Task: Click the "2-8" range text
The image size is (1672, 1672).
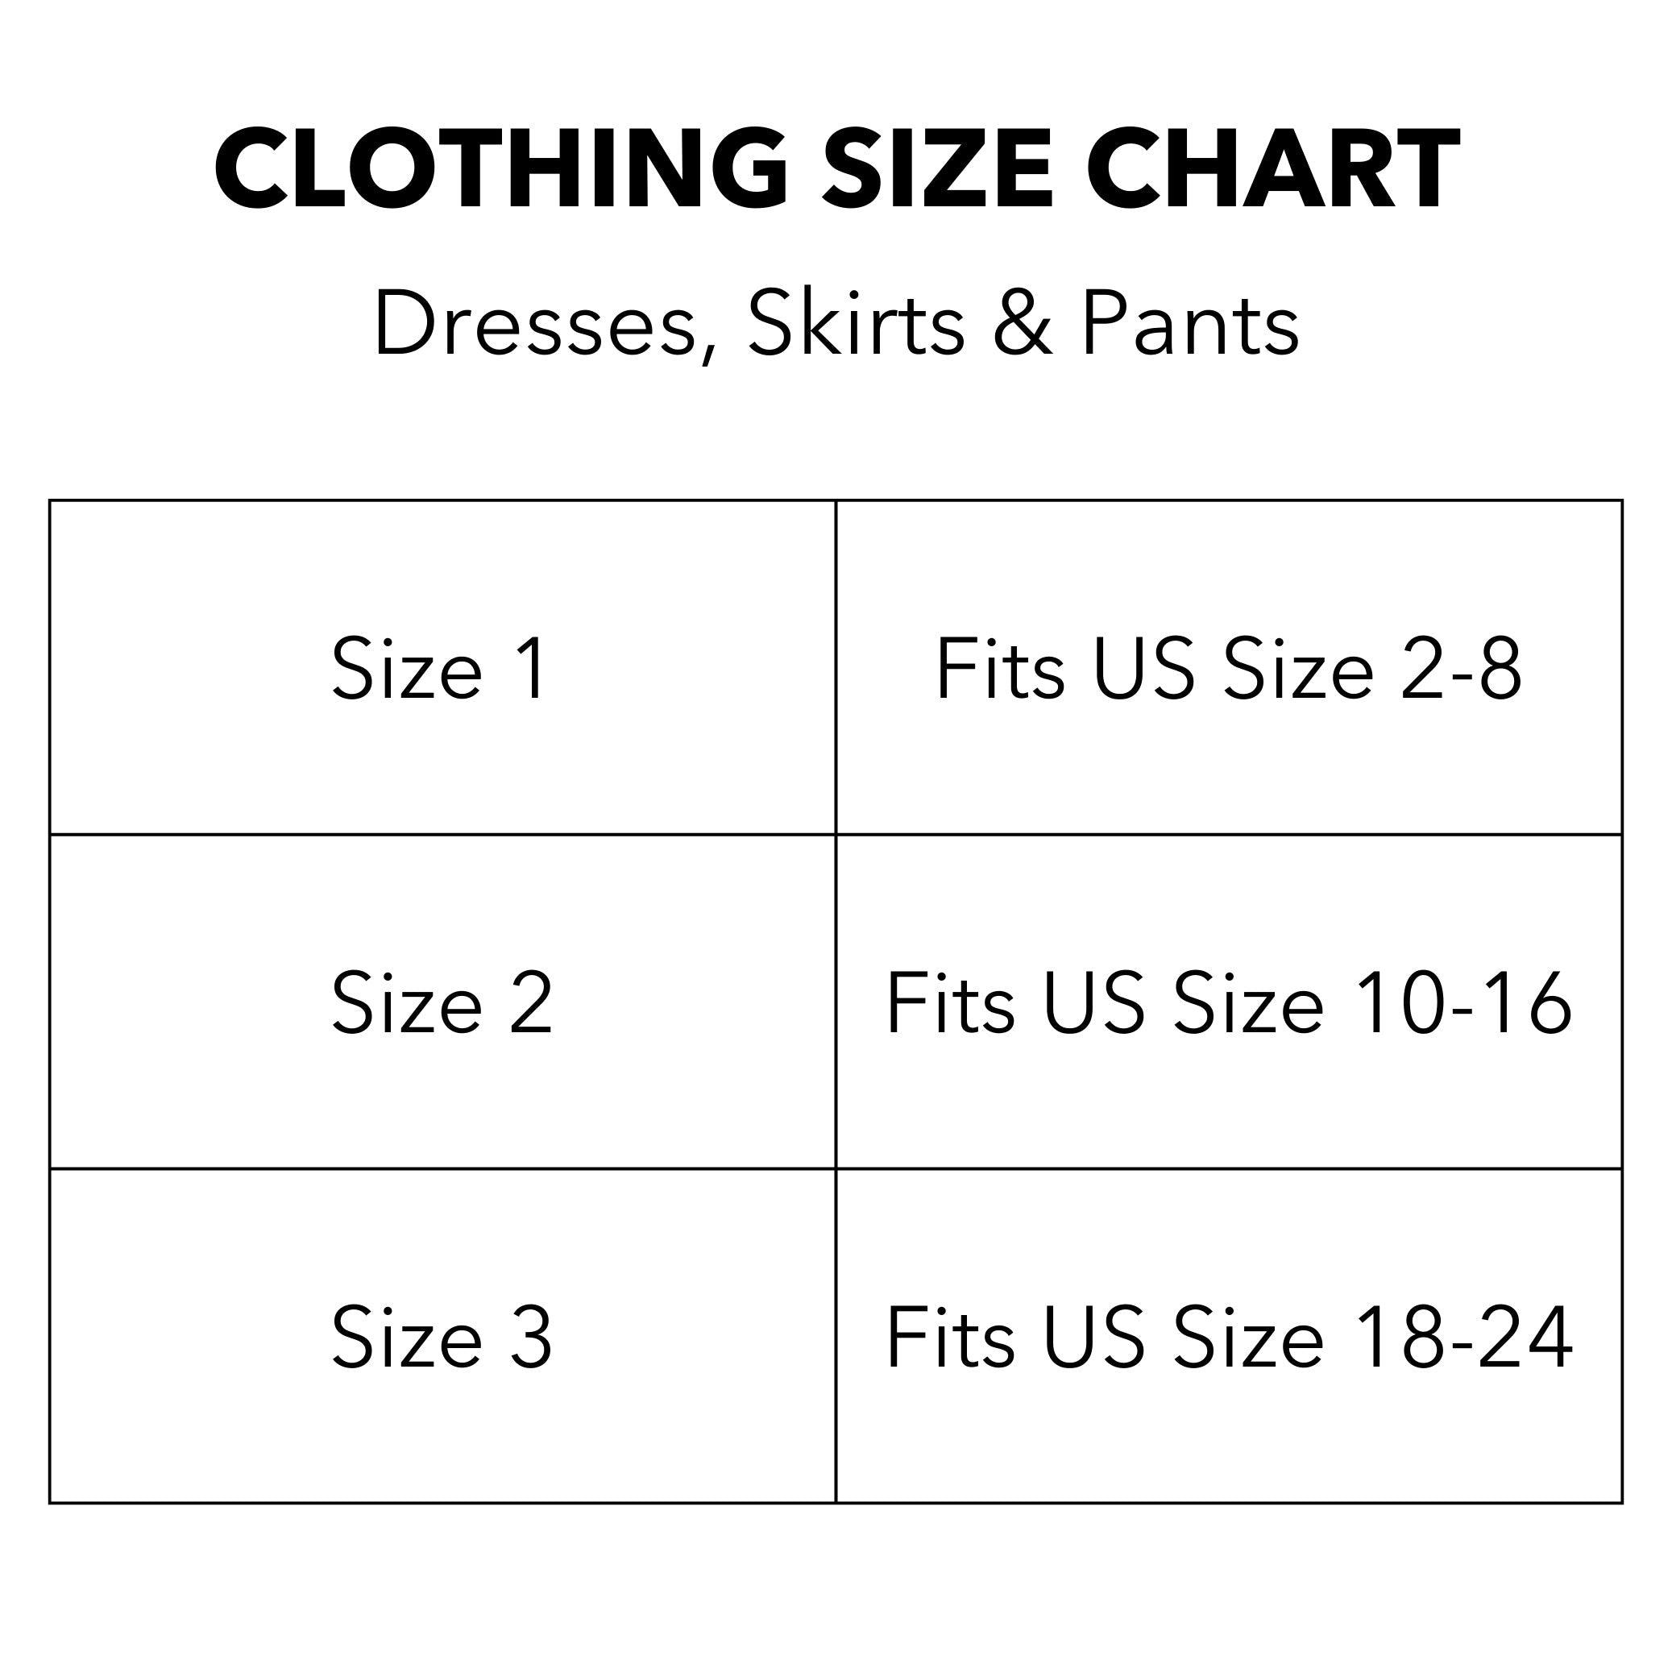Action: (x=1460, y=669)
